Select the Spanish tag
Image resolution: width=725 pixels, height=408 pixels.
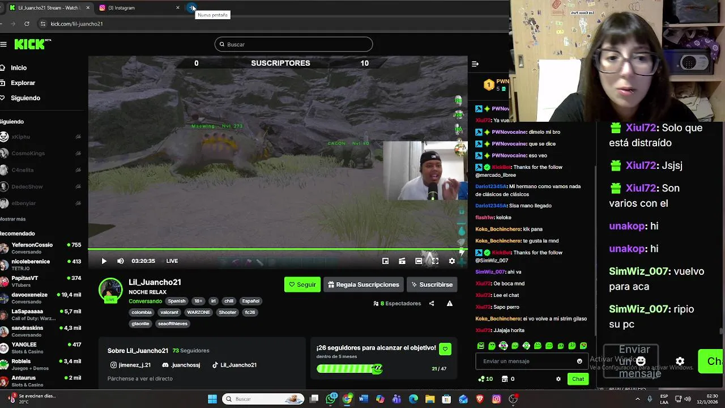pyautogui.click(x=176, y=301)
